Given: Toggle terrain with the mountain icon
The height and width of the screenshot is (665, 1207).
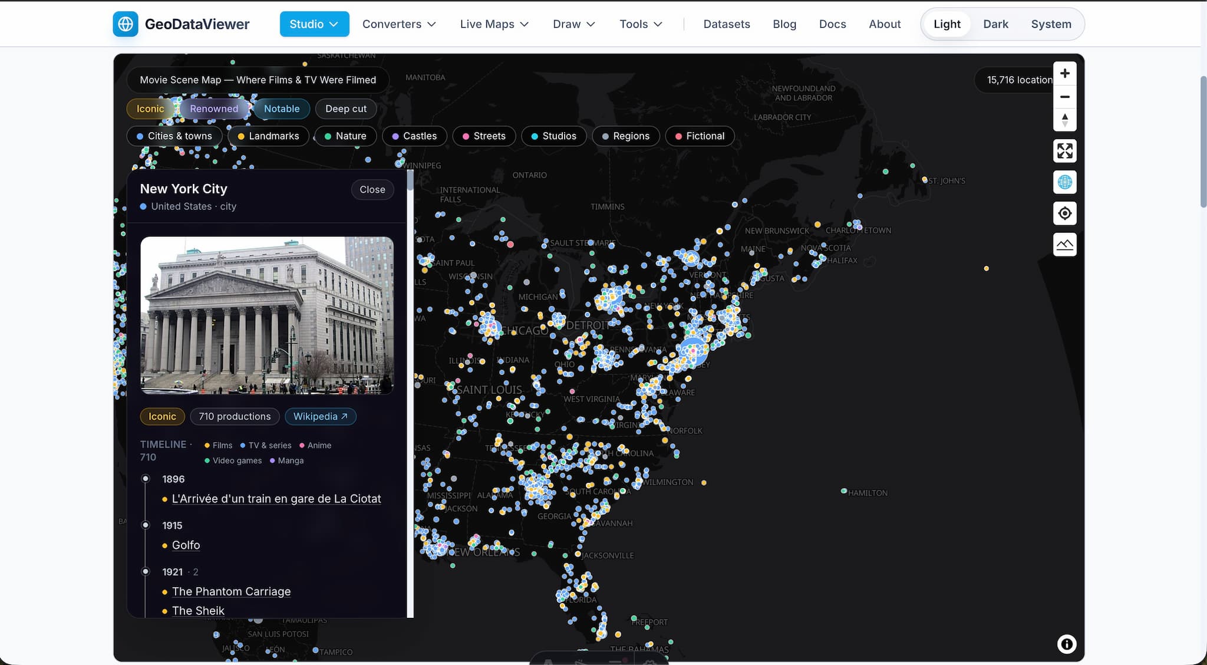Looking at the screenshot, I should click(1064, 245).
